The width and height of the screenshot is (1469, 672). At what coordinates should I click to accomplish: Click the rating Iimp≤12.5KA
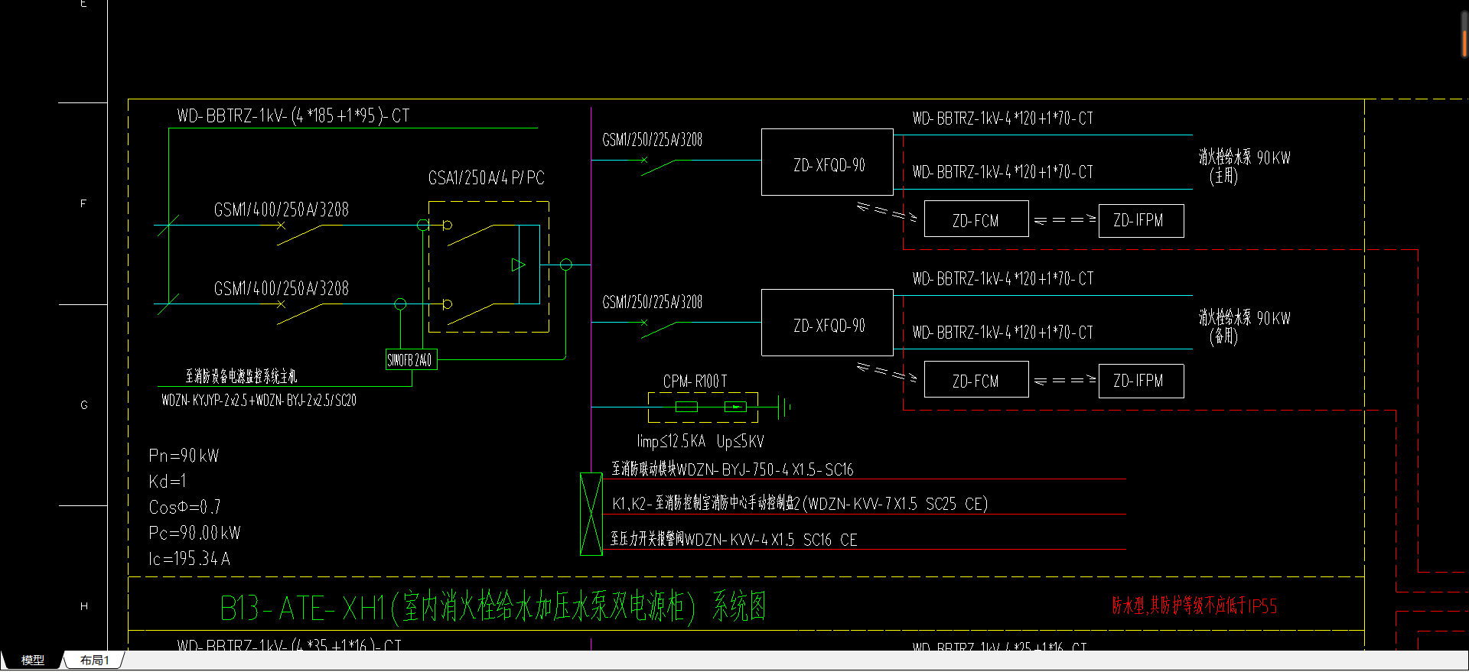tap(671, 441)
